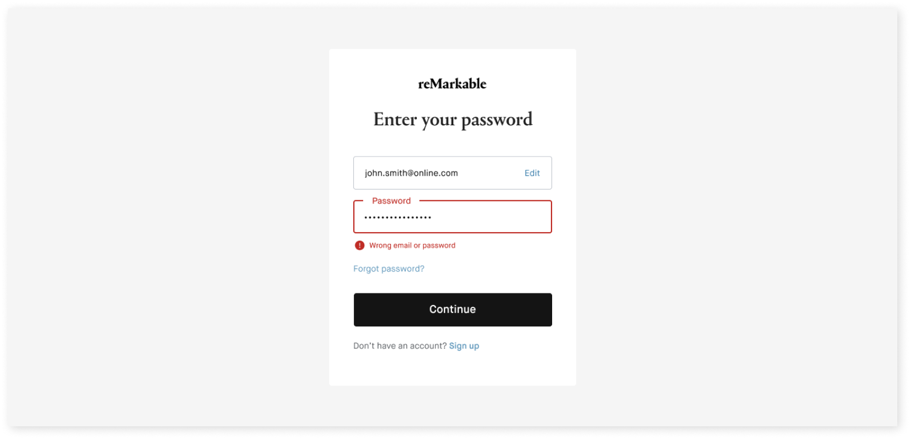Click the red error exclamation icon
Screen dimensions: 910x439
click(x=360, y=245)
